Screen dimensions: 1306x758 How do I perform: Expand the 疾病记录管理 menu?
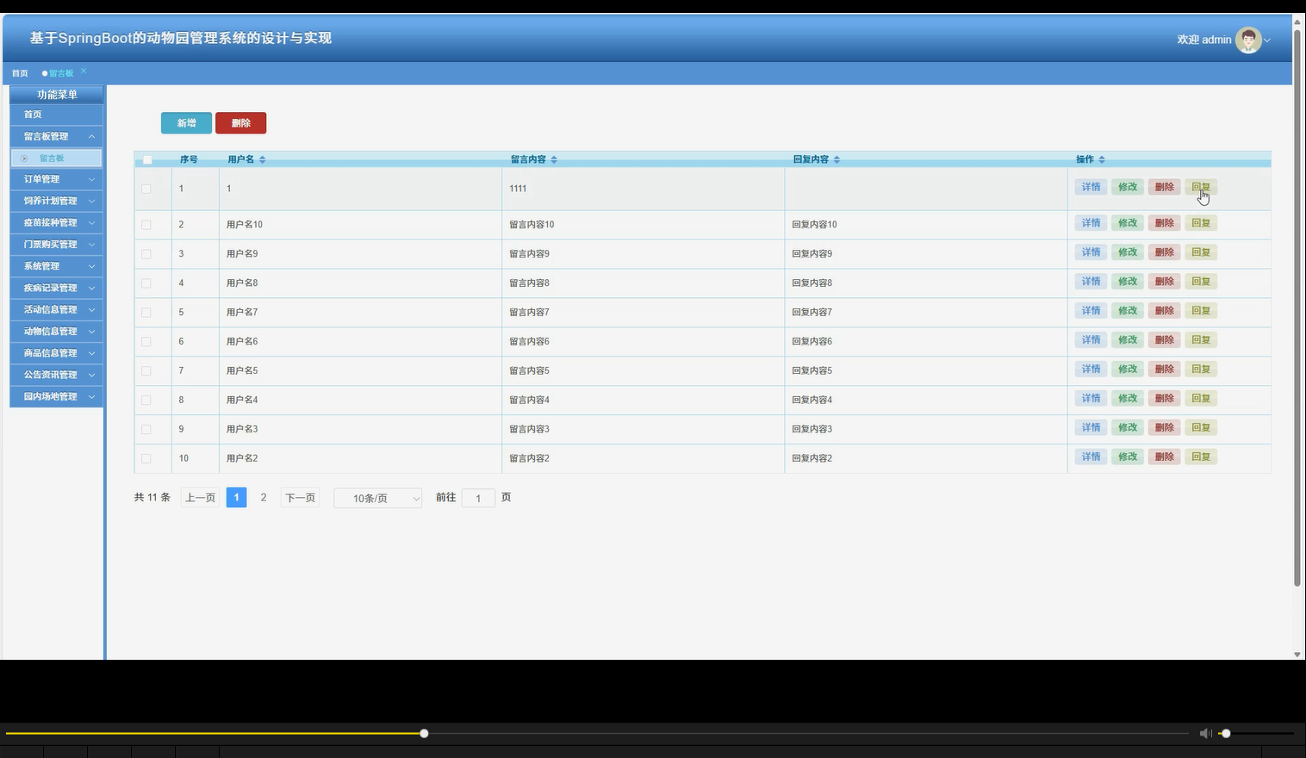[56, 288]
